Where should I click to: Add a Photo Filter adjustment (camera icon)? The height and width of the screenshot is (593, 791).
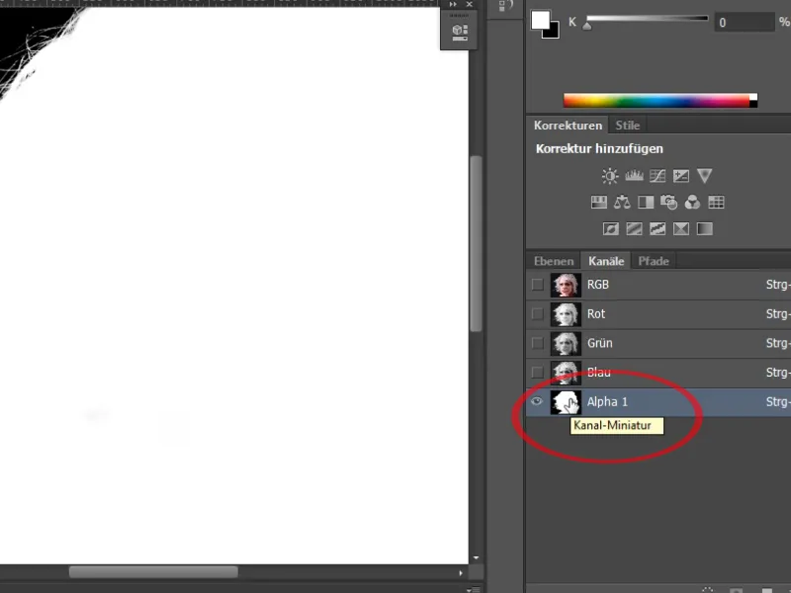coord(669,203)
